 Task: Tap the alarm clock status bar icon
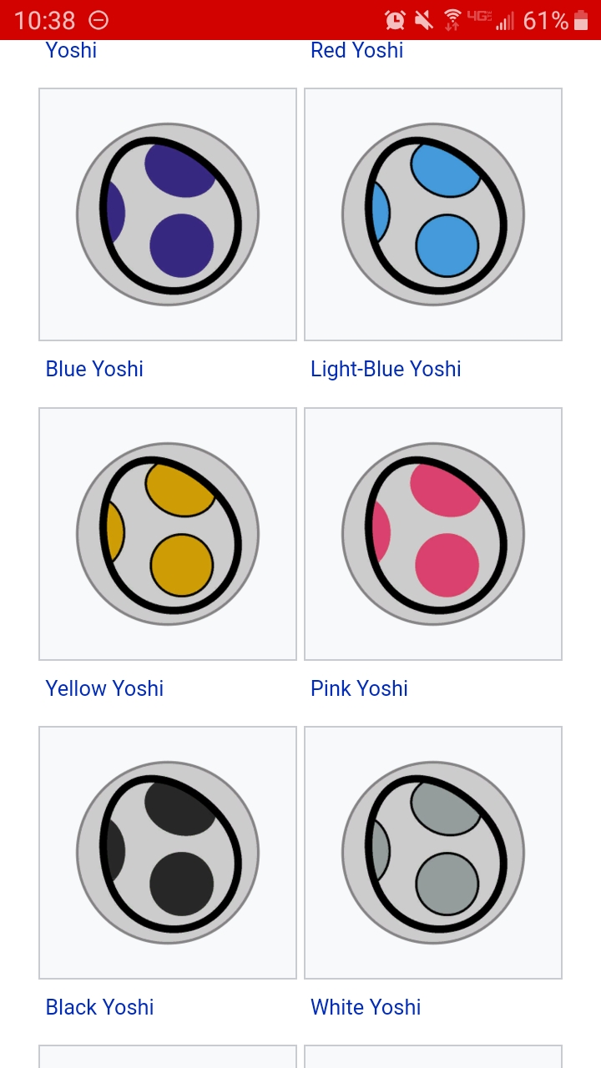coord(395,20)
